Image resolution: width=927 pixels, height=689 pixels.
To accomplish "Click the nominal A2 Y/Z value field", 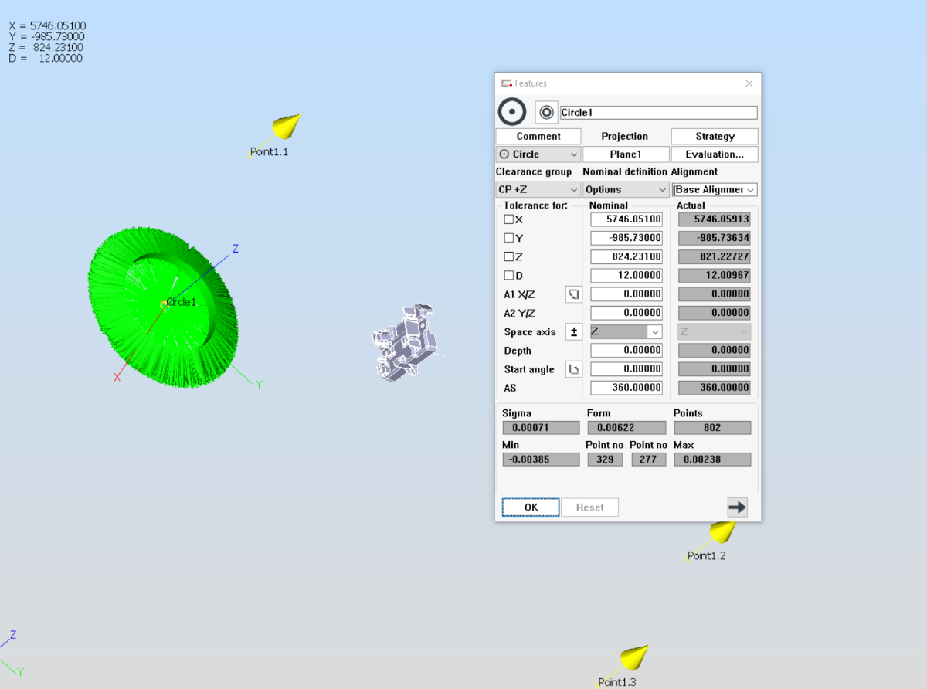I will click(626, 313).
